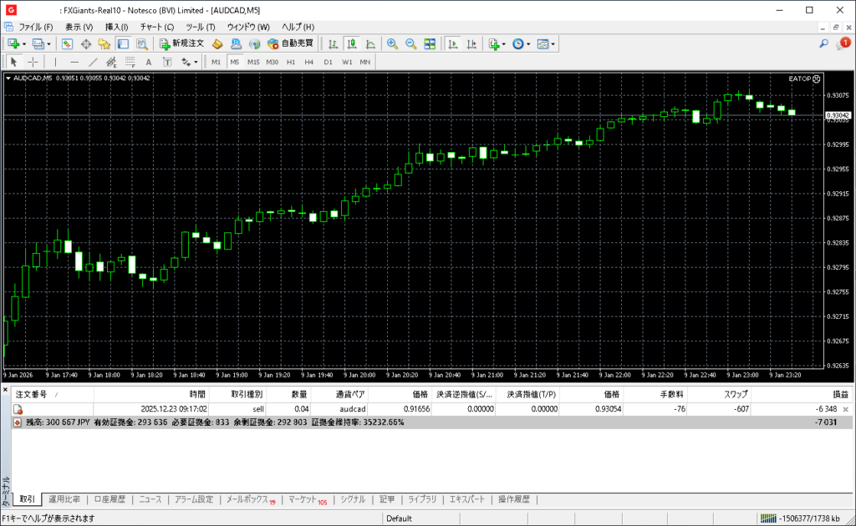Select the crosshair cursor tool
The width and height of the screenshot is (856, 526).
point(33,62)
